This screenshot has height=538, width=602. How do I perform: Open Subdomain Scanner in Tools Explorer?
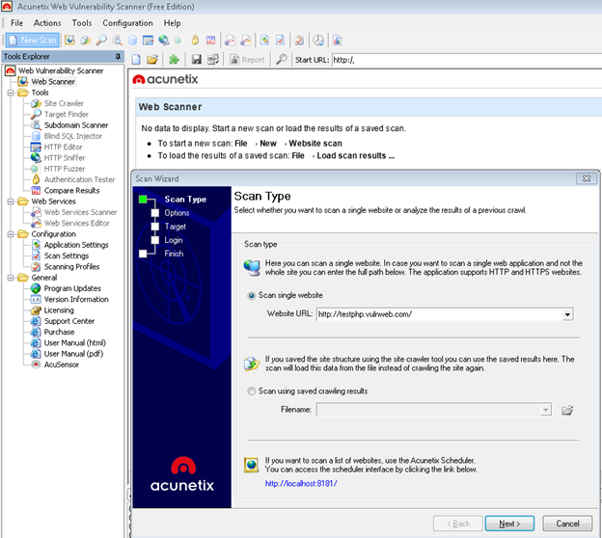point(75,125)
